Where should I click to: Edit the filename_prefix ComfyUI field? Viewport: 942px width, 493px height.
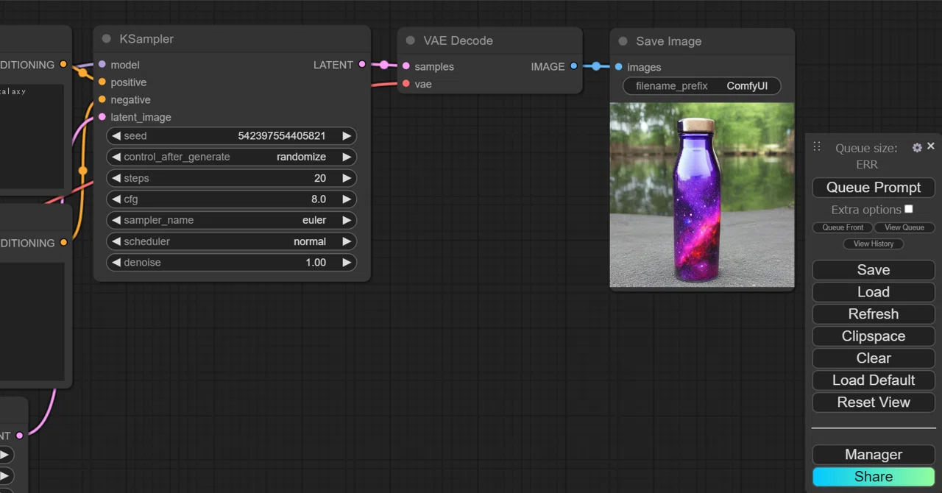click(x=702, y=86)
